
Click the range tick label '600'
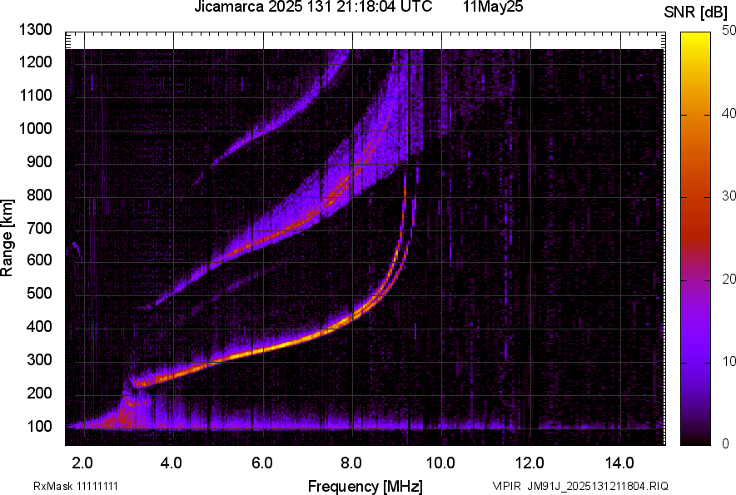(39, 260)
